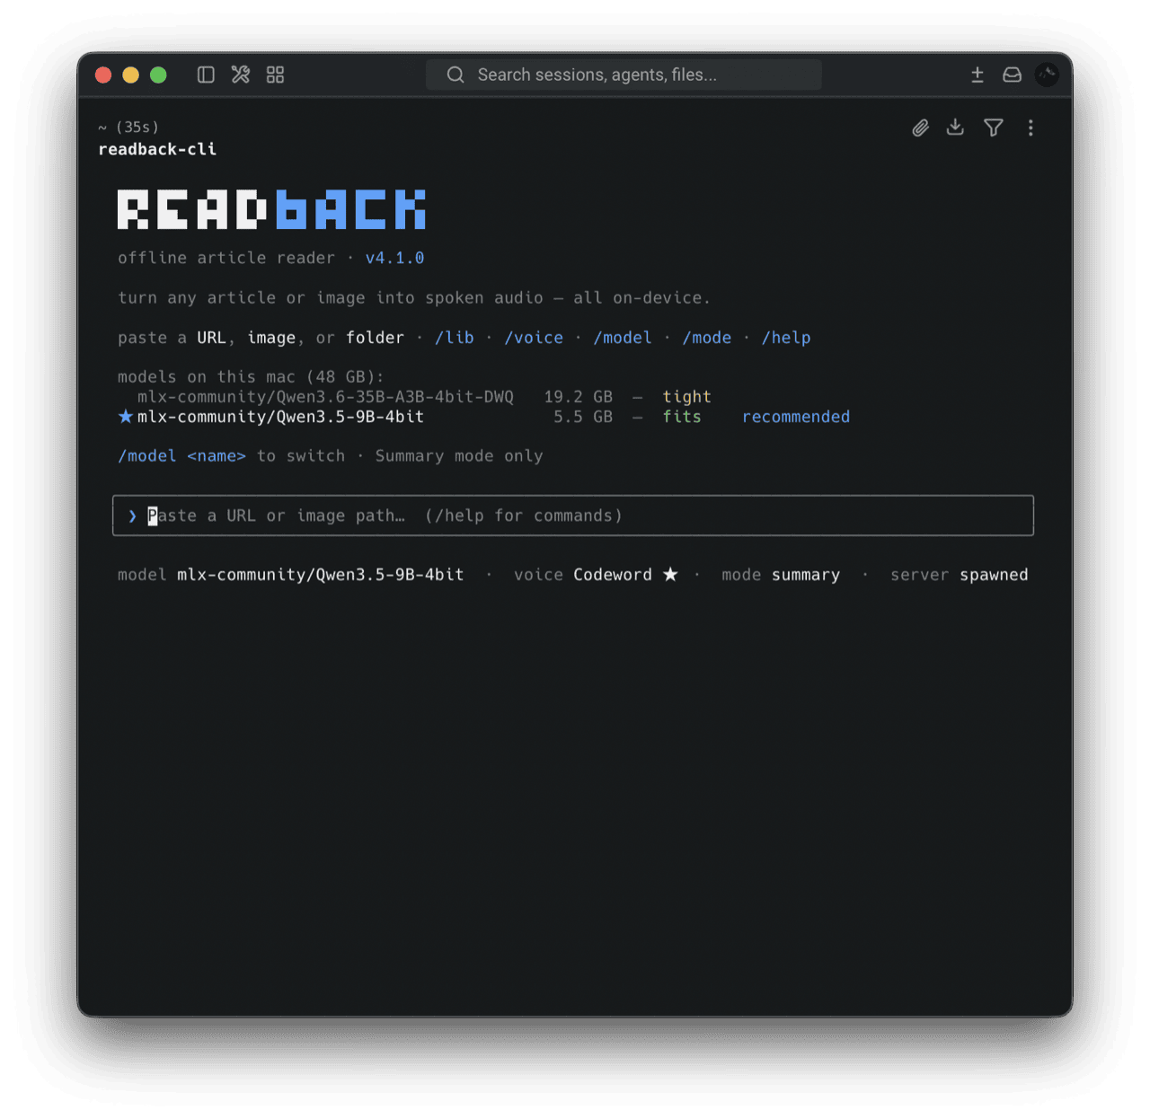Focus the Search sessions, agents, files field
Screen dimensions: 1150x1119
pos(624,75)
